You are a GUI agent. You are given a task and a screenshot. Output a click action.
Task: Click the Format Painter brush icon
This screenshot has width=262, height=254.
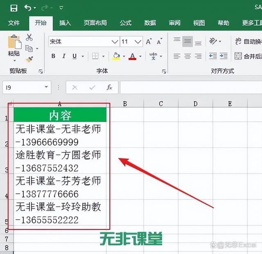pyautogui.click(x=29, y=59)
